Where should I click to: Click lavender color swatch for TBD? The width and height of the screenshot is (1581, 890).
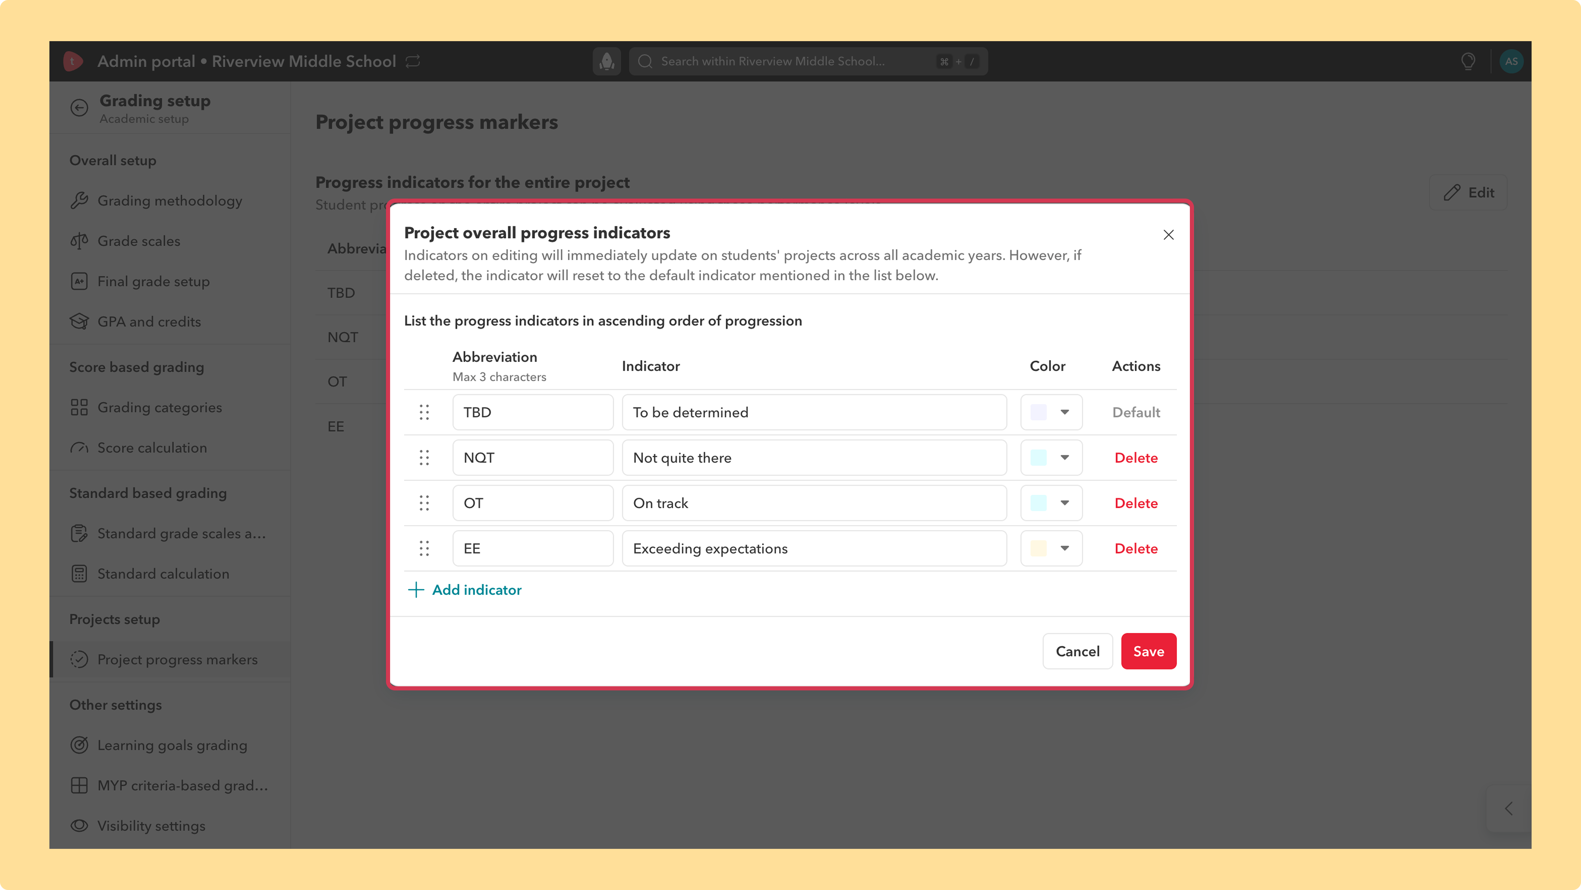(1039, 412)
